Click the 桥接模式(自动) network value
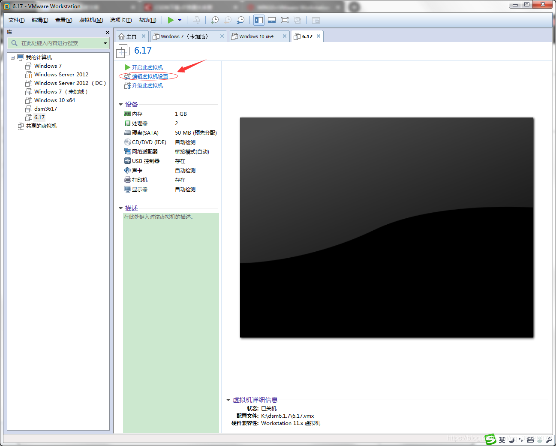 tap(192, 152)
